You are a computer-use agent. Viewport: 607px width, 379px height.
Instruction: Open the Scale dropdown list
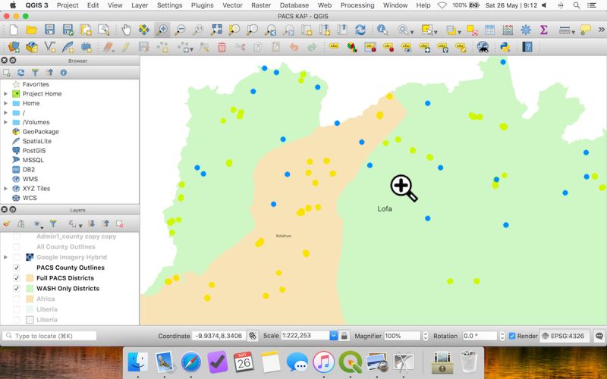(333, 336)
